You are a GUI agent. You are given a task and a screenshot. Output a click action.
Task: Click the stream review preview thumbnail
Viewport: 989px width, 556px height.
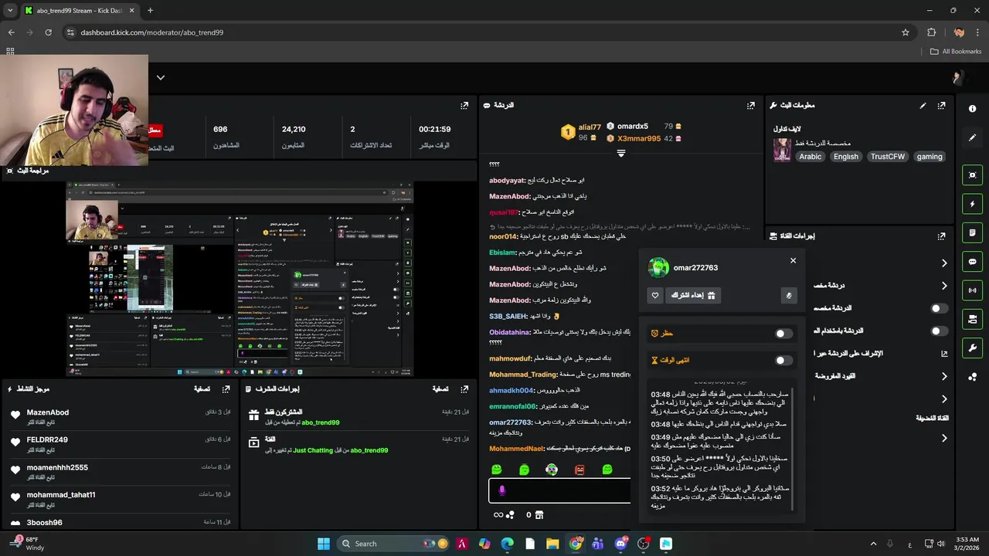[x=240, y=279]
